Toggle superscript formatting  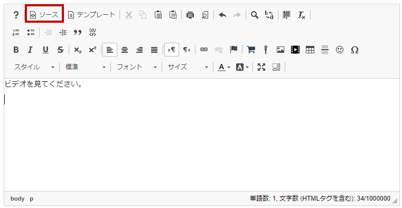click(x=92, y=50)
